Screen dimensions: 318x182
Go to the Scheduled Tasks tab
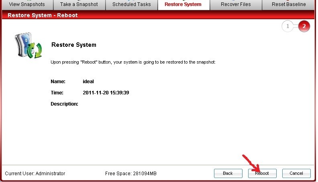pyautogui.click(x=131, y=4)
